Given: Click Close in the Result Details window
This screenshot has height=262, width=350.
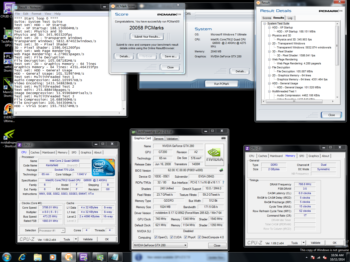Looking at the screenshot, I should coord(331,115).
